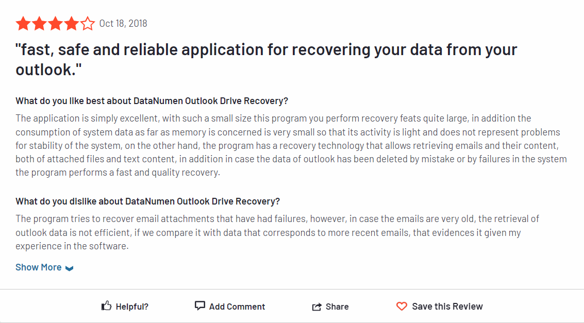Click the Share arrow icon

(317, 306)
